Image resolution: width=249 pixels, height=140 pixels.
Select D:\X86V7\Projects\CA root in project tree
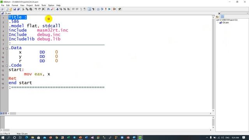click(228, 20)
